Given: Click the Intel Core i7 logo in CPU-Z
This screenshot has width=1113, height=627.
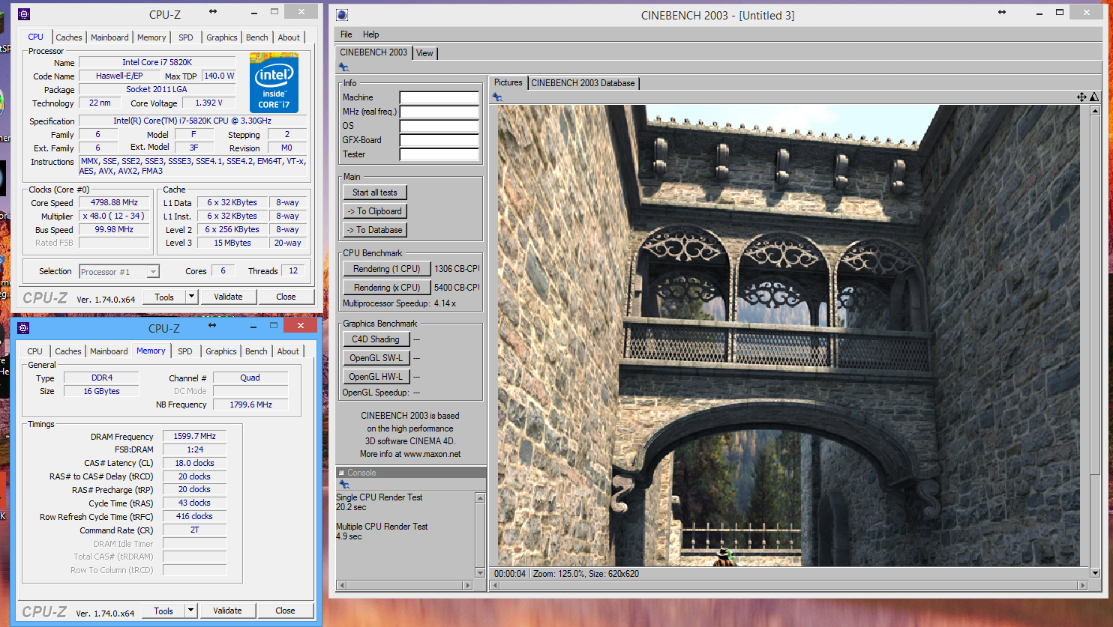Looking at the screenshot, I should [274, 82].
